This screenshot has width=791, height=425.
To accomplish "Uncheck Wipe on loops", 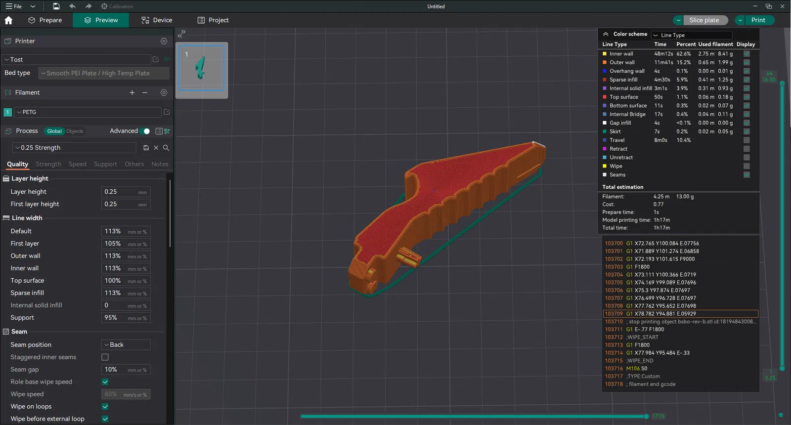I will (105, 407).
